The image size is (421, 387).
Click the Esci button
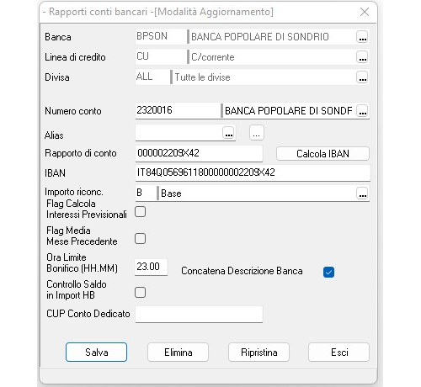pos(339,352)
